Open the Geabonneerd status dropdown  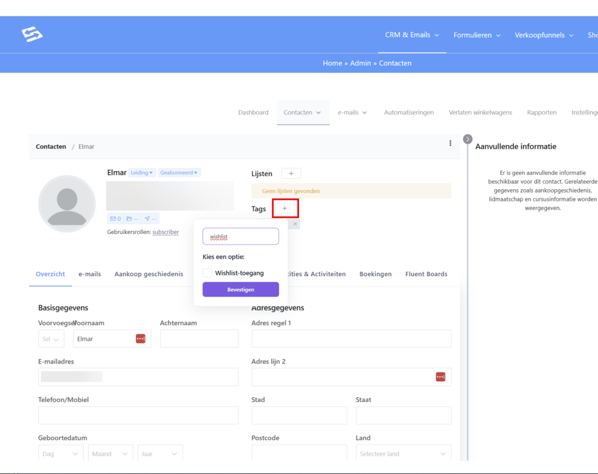(x=180, y=173)
